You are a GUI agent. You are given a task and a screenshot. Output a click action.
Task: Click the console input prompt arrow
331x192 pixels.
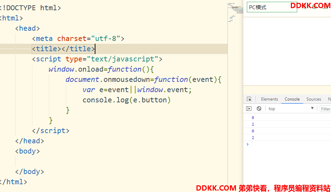click(248, 144)
